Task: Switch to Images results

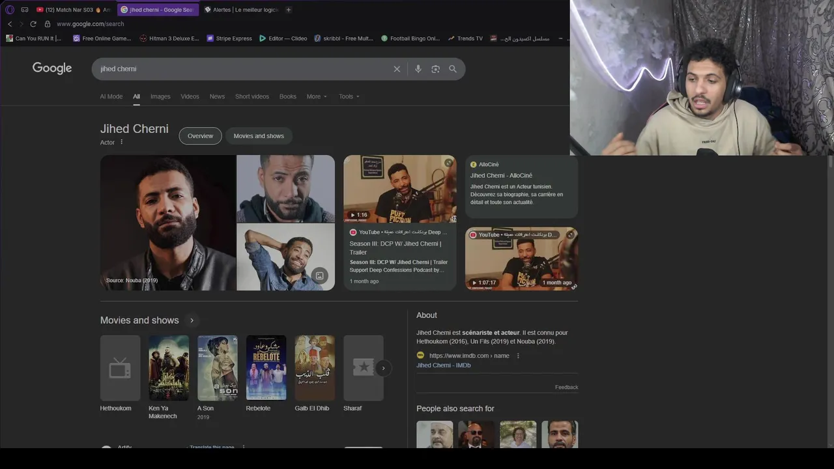Action: coord(160,96)
